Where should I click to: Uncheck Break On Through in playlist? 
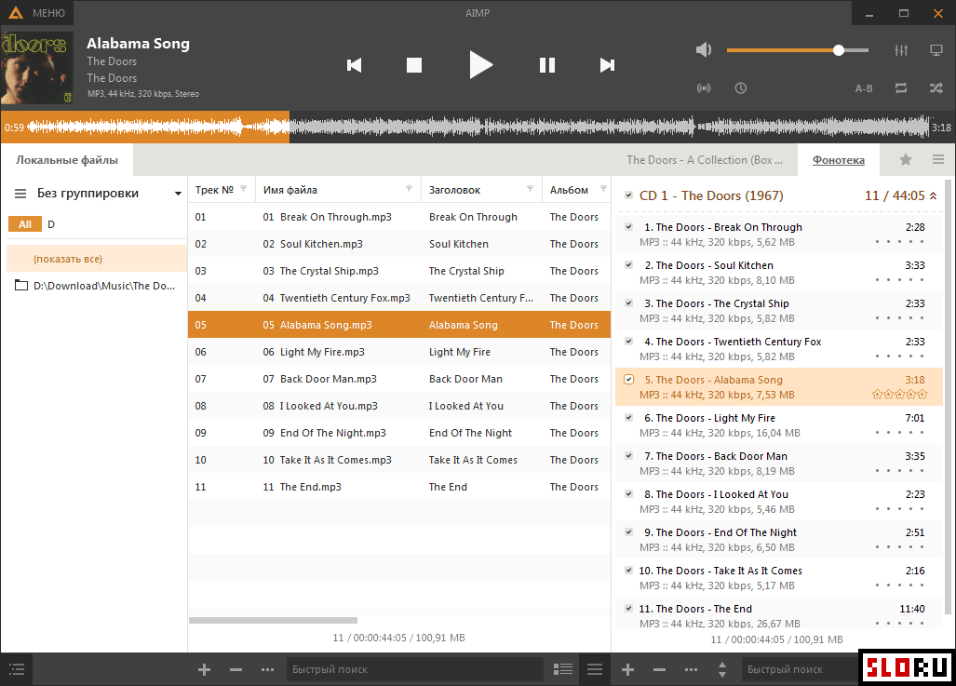click(x=628, y=227)
